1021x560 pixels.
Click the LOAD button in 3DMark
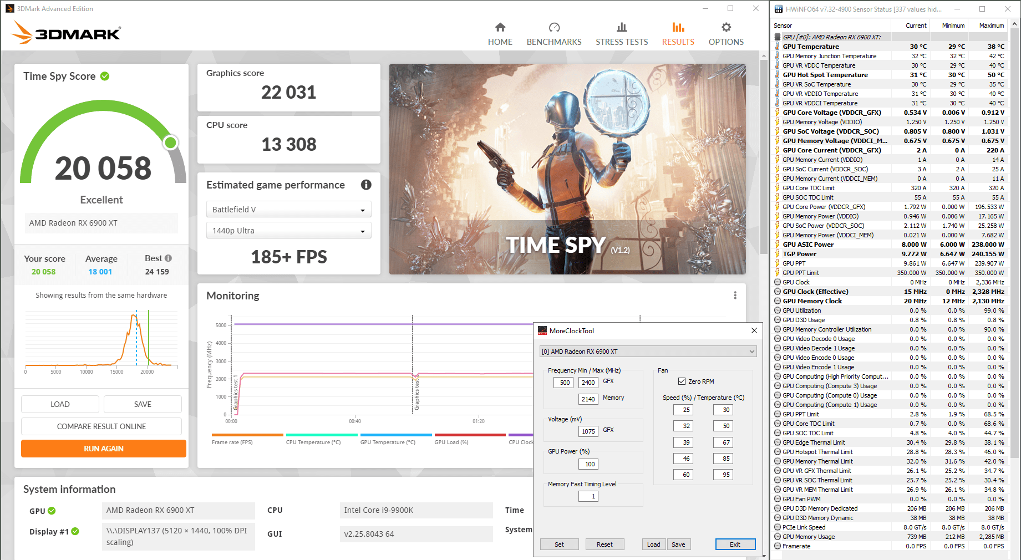[60, 404]
